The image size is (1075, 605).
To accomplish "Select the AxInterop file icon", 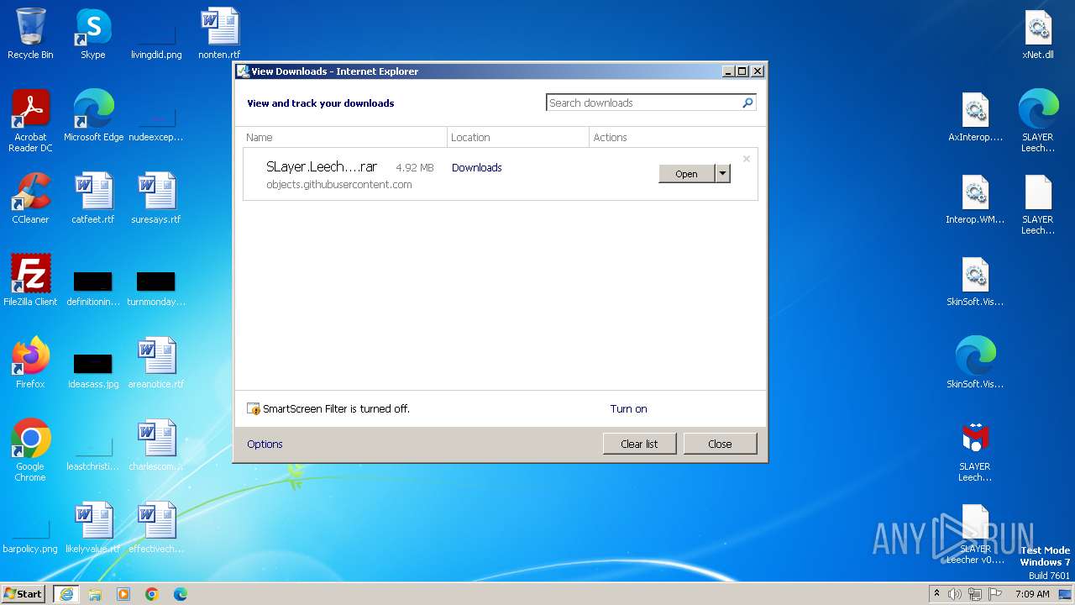I will (975, 116).
